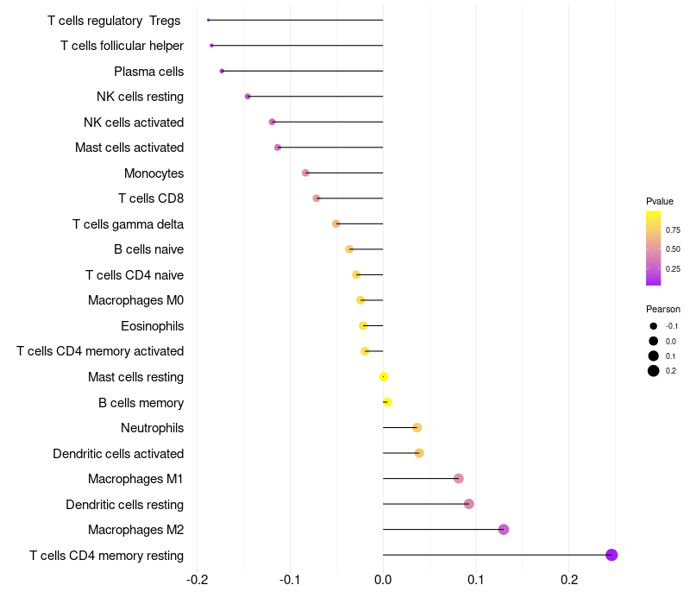
Task: Click the B cells memory data point
Action: pos(387,402)
